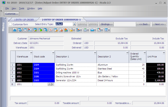The width and height of the screenshot is (168, 107).
Task: Click the question mark lookup button in row 6
Action: click(x=49, y=84)
